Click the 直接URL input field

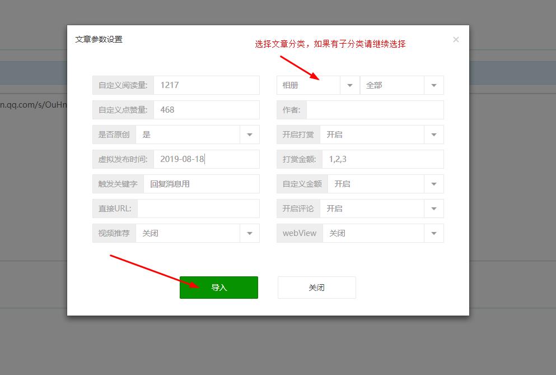198,209
